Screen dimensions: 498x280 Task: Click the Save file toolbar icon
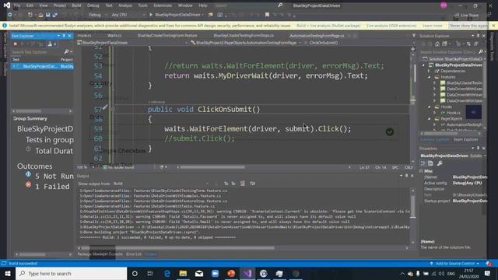click(x=47, y=15)
